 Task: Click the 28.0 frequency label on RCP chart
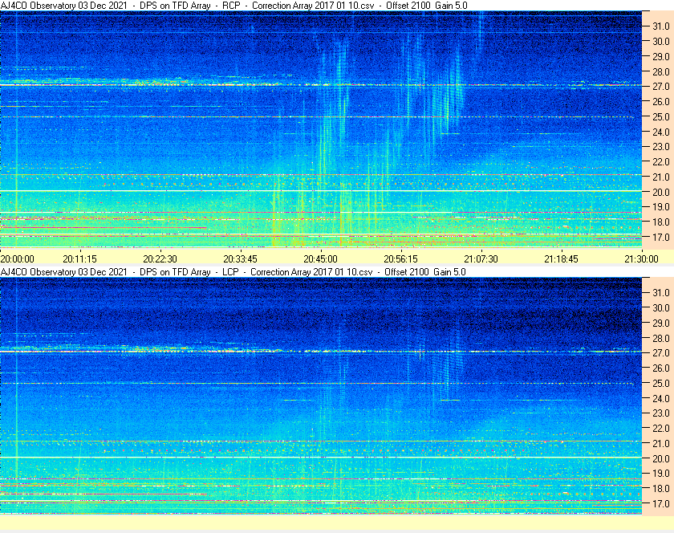coord(661,71)
